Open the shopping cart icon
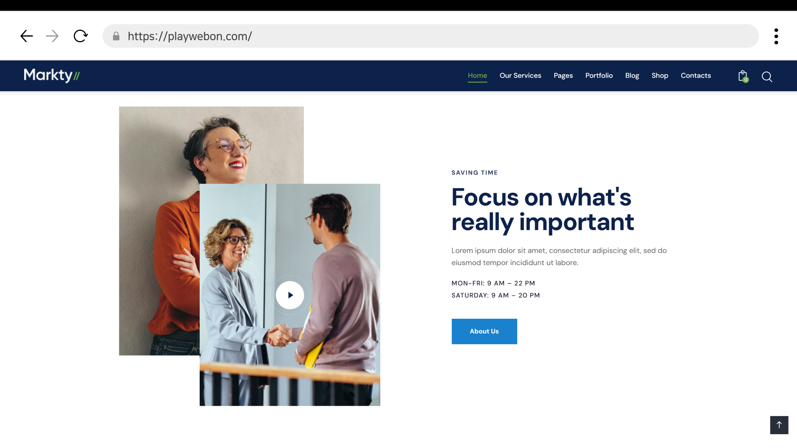797x448 pixels. click(742, 76)
